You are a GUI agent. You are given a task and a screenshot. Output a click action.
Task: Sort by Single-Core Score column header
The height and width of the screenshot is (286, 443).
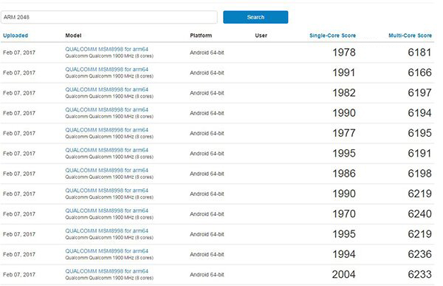pyautogui.click(x=332, y=35)
